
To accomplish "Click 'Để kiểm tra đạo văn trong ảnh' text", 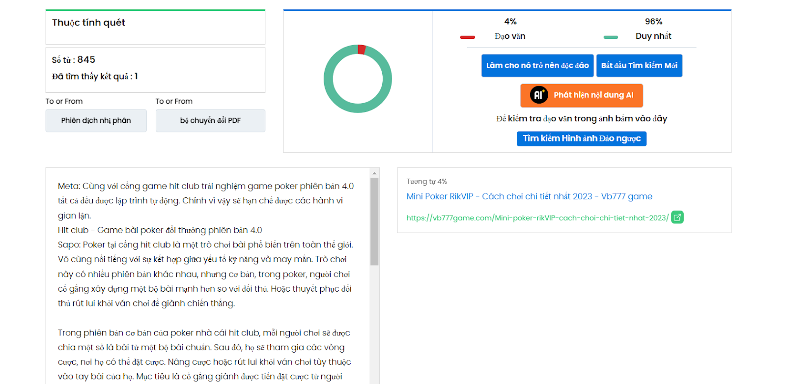I will click(582, 118).
